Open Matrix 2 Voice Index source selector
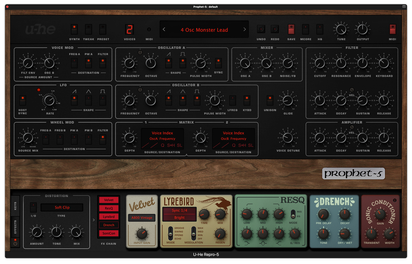 pos(234,133)
